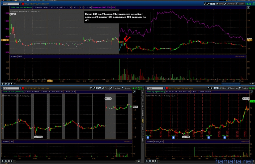255x164 pixels.
Task: Select pointer cursor tool below daily chart
Action: tap(156, 161)
